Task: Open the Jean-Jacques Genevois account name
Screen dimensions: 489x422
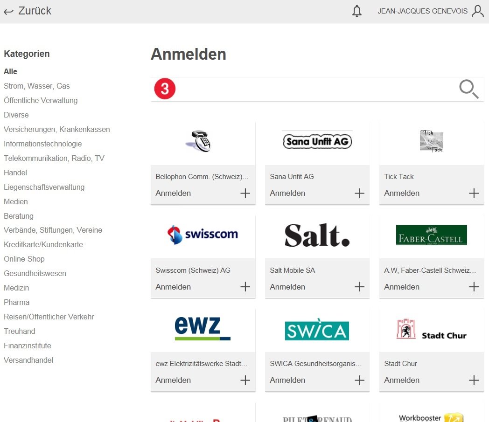Action: (x=423, y=11)
